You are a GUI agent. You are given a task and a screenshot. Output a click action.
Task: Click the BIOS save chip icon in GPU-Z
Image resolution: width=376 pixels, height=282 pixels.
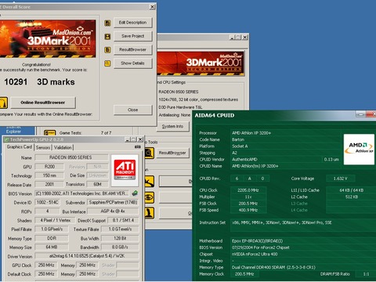pos(135,193)
